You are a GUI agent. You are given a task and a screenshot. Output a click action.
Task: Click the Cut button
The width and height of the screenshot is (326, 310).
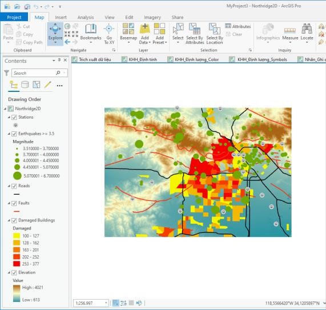click(x=23, y=26)
